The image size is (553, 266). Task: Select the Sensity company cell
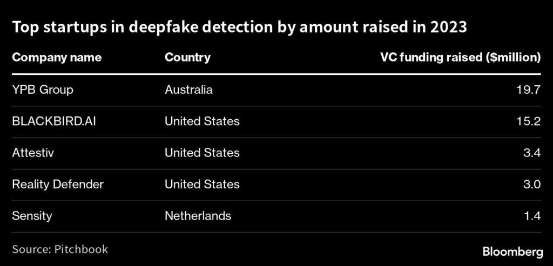[32, 216]
